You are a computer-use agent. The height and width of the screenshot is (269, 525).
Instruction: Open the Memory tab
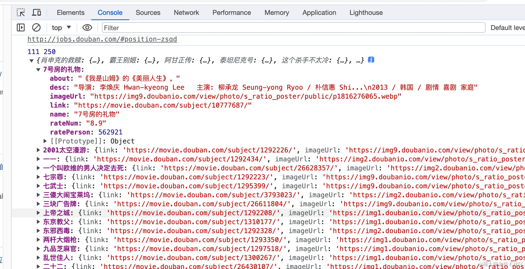tap(277, 13)
